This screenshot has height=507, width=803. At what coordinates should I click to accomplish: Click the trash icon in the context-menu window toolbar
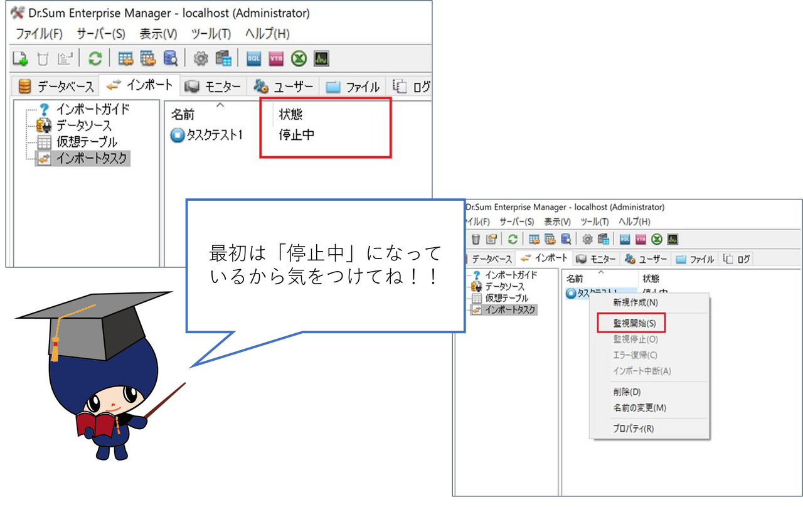click(476, 239)
